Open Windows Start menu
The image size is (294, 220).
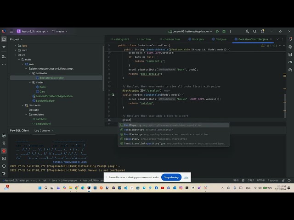(x=40, y=188)
